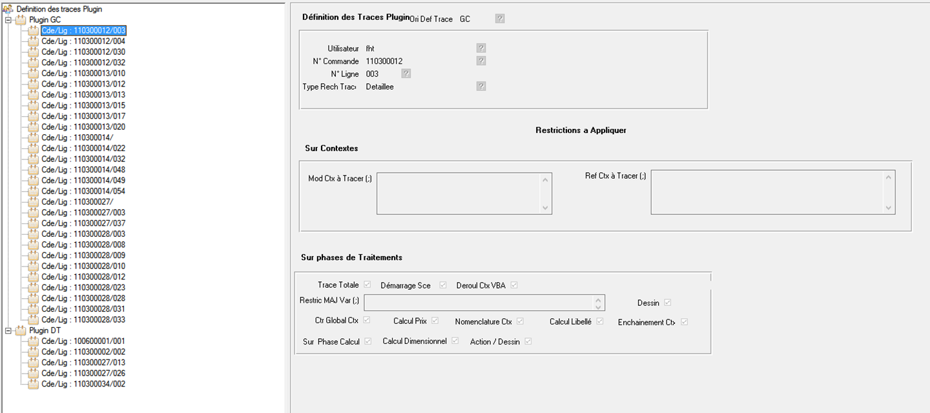930x413 pixels.
Task: Click the Definition des traces Plugin root icon
Action: (8, 9)
